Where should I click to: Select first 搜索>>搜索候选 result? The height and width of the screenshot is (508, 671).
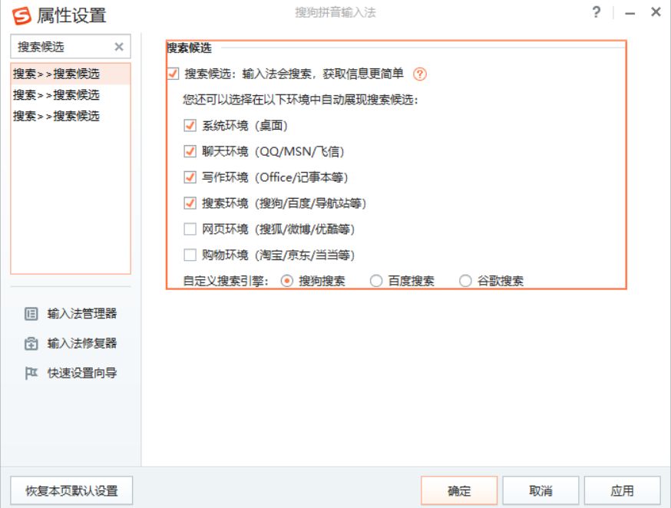[x=71, y=74]
